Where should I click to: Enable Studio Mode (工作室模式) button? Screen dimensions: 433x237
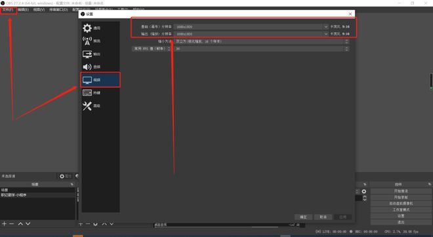click(x=401, y=210)
